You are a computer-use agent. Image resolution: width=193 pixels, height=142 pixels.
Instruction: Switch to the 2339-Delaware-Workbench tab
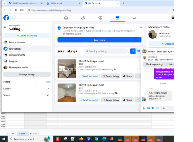tap(26, 3)
